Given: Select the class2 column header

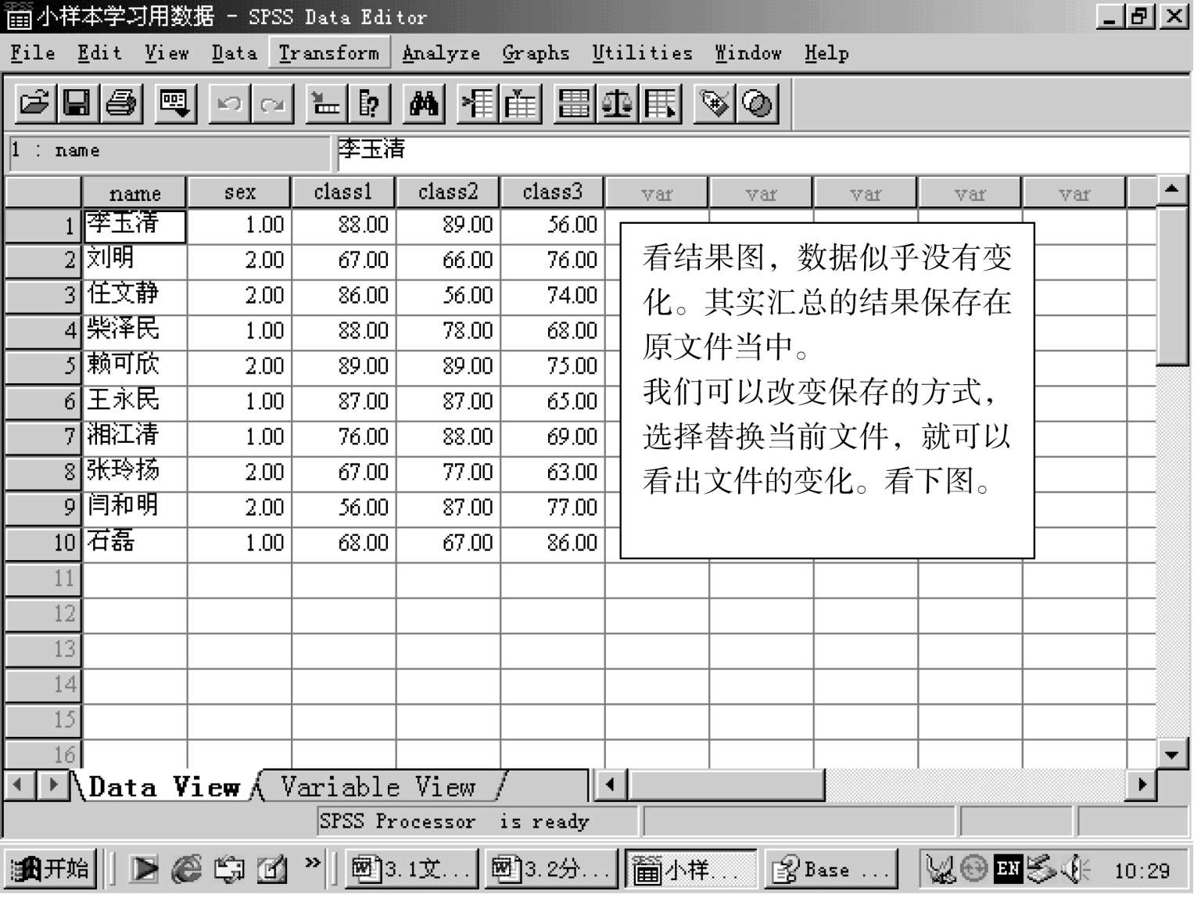Looking at the screenshot, I should [448, 192].
